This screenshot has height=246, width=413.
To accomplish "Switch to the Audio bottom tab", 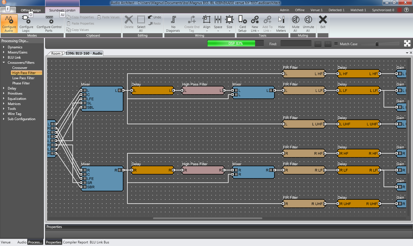I will pos(22,242).
